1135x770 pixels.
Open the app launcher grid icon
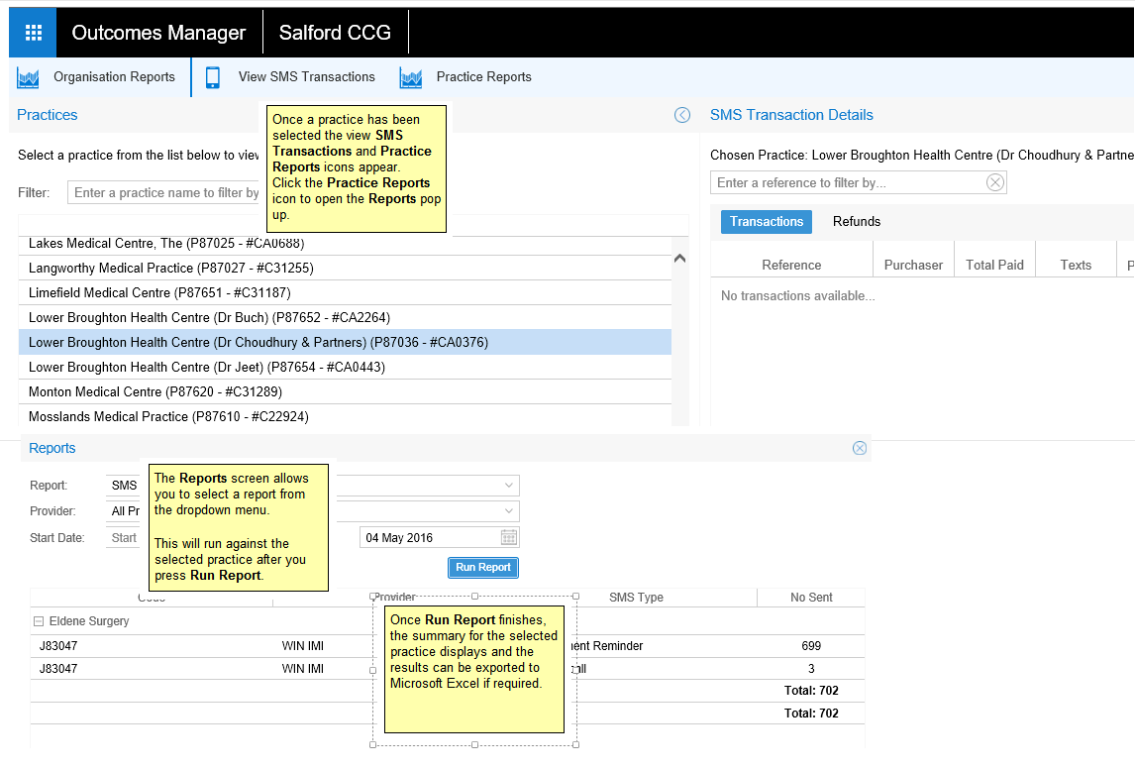click(33, 33)
